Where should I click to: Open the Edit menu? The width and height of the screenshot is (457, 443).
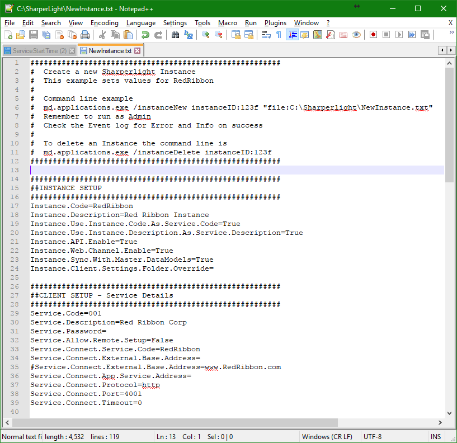click(28, 23)
